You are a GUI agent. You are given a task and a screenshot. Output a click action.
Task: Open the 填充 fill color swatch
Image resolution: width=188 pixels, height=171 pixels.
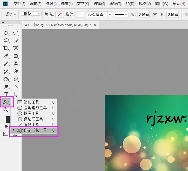(60, 14)
